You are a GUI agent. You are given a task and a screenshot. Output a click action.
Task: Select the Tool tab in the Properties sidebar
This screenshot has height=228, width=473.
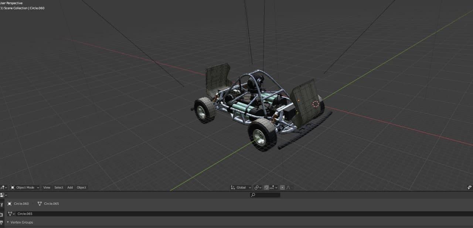pos(2,204)
